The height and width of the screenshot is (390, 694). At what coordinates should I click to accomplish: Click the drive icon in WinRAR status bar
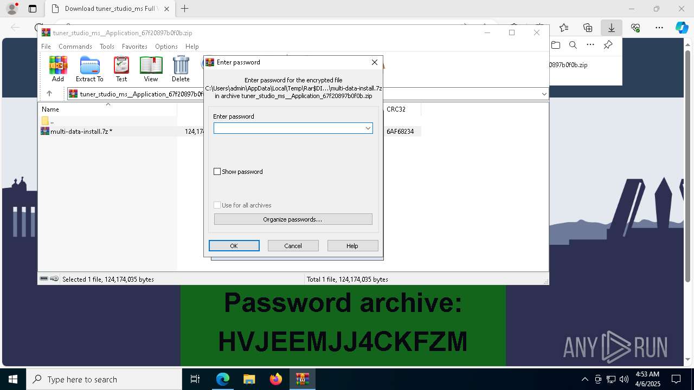click(44, 279)
